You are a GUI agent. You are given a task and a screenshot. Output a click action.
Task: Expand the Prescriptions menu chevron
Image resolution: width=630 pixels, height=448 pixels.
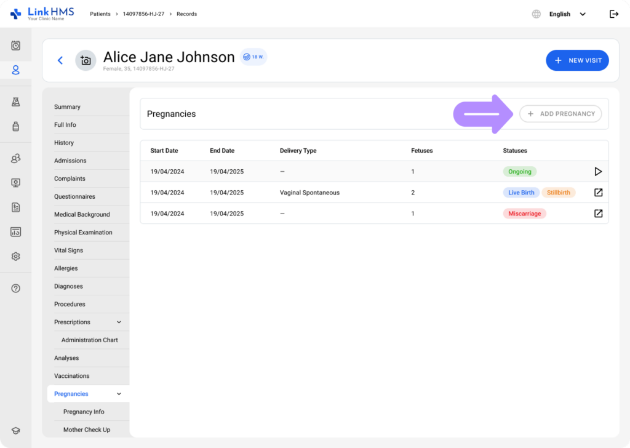coord(119,322)
